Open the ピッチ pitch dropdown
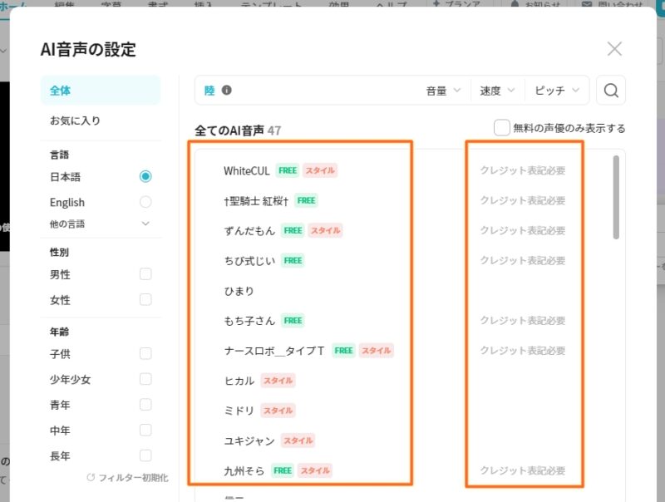The image size is (665, 502). click(x=557, y=91)
